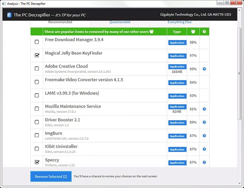Screen dimensions: 244x188
Task: Click help icon beside Driver Booster 2.1
Action: point(204,122)
